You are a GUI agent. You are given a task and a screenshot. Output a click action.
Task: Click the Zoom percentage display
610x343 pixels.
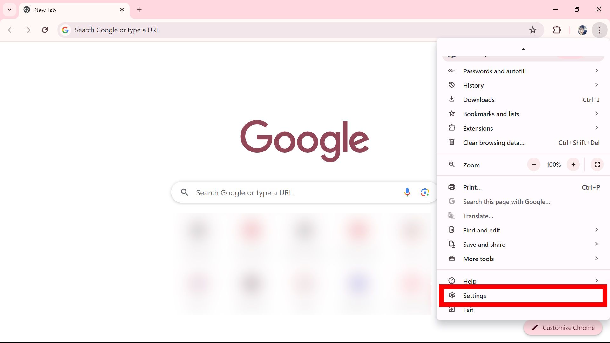point(554,164)
